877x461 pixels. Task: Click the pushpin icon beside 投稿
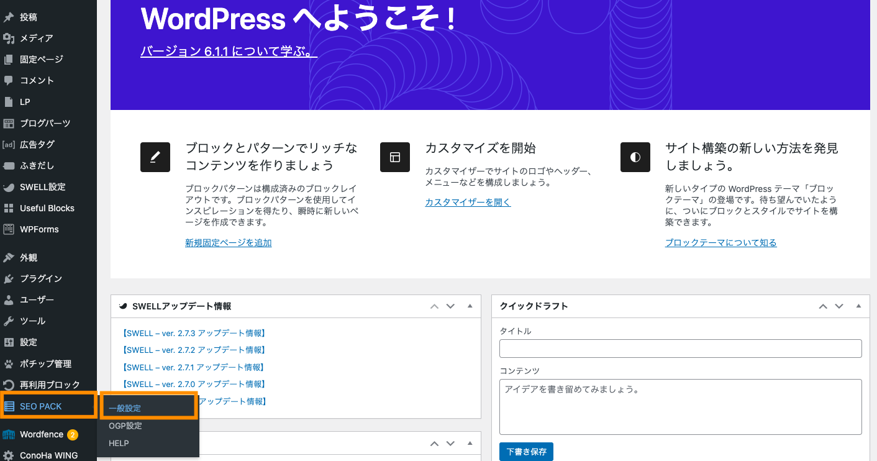click(9, 17)
